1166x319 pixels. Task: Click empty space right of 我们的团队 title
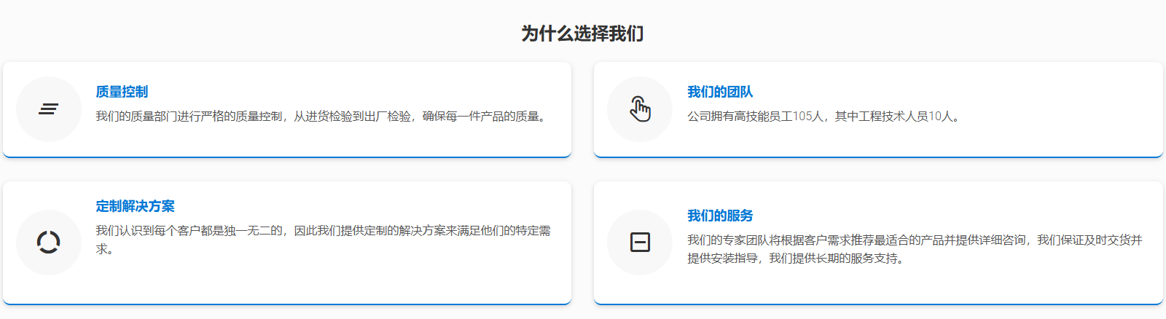(x=947, y=92)
